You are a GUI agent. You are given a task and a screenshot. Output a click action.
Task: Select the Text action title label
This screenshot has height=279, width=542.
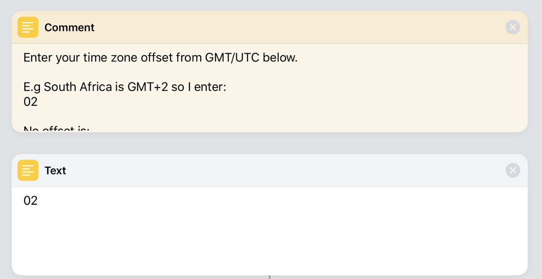tap(55, 171)
